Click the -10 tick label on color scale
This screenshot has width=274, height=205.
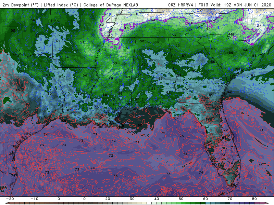(x=34, y=199)
